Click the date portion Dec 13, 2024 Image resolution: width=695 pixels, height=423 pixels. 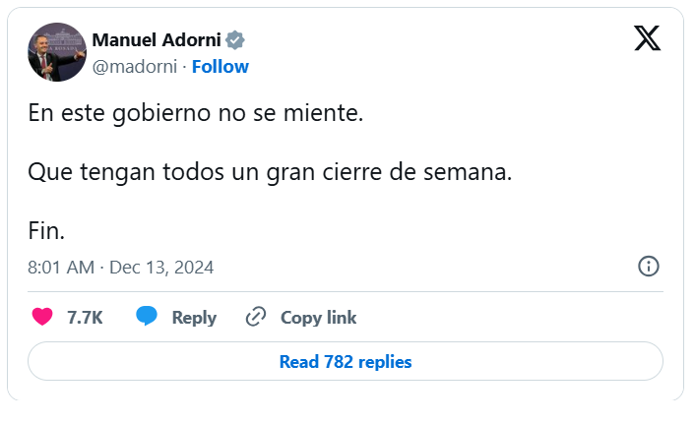[161, 267]
